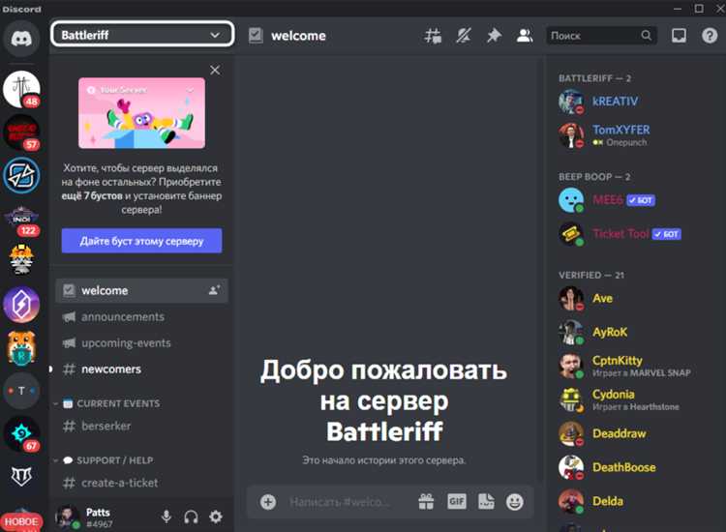This screenshot has height=532, width=726.
Task: Open Discord home direct messages
Action: point(21,39)
